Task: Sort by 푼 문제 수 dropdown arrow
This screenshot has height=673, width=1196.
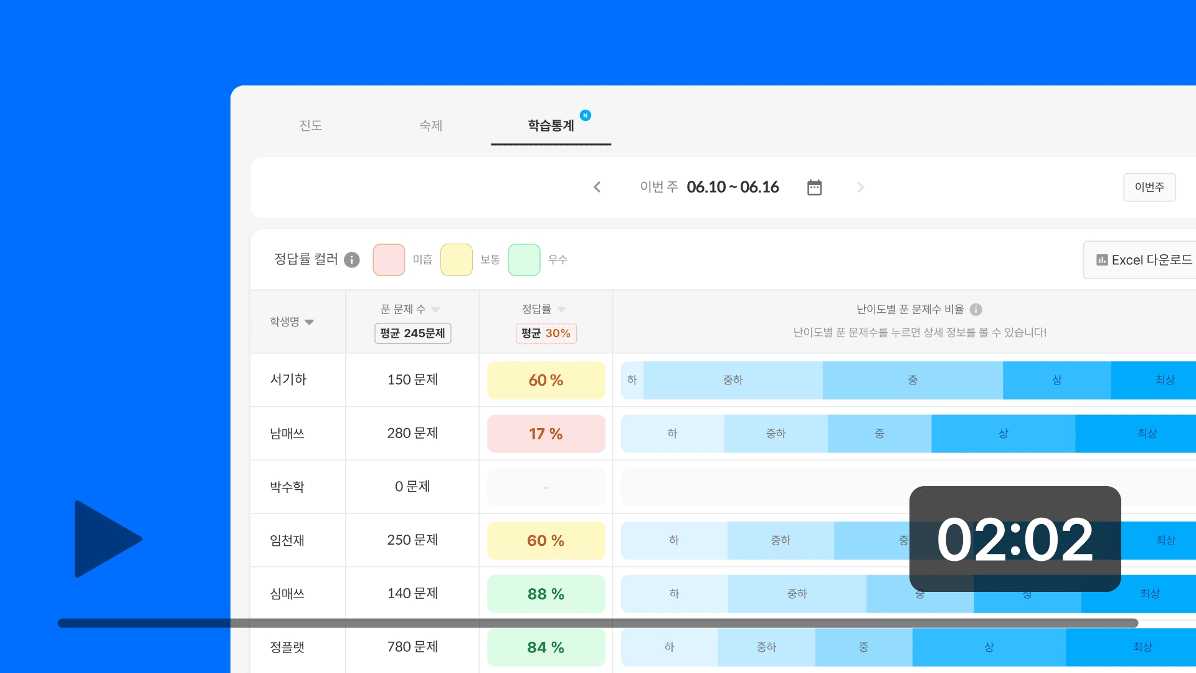Action: pos(436,310)
